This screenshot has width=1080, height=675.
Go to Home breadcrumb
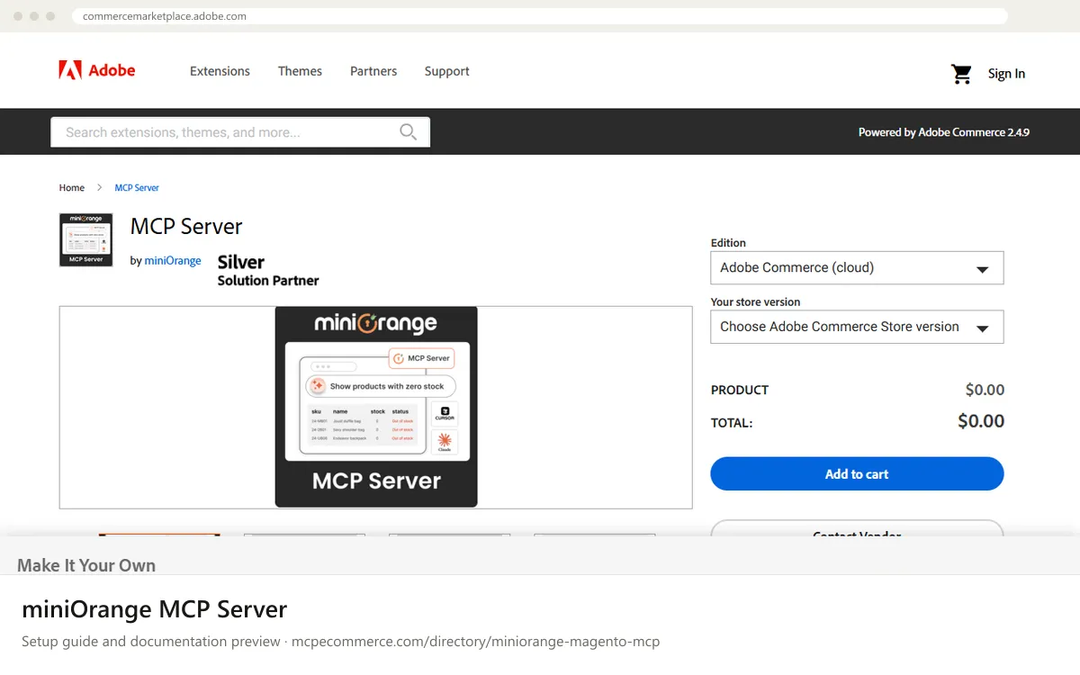[x=72, y=188]
